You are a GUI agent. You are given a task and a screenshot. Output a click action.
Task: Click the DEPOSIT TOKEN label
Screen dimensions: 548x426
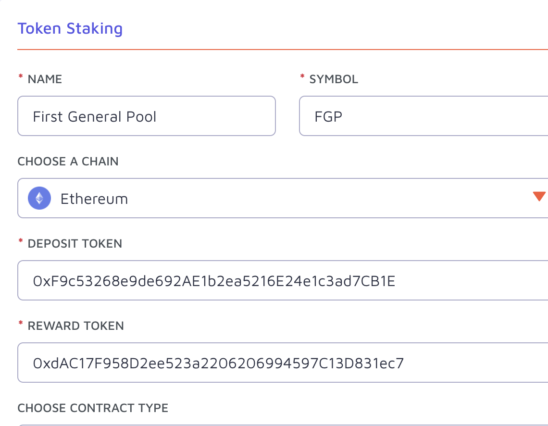pyautogui.click(x=75, y=244)
